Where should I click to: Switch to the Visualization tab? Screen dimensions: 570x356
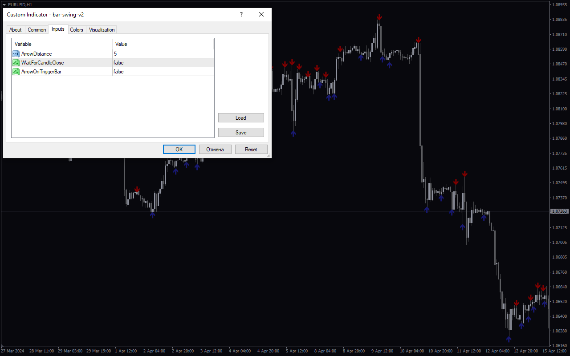pyautogui.click(x=102, y=30)
